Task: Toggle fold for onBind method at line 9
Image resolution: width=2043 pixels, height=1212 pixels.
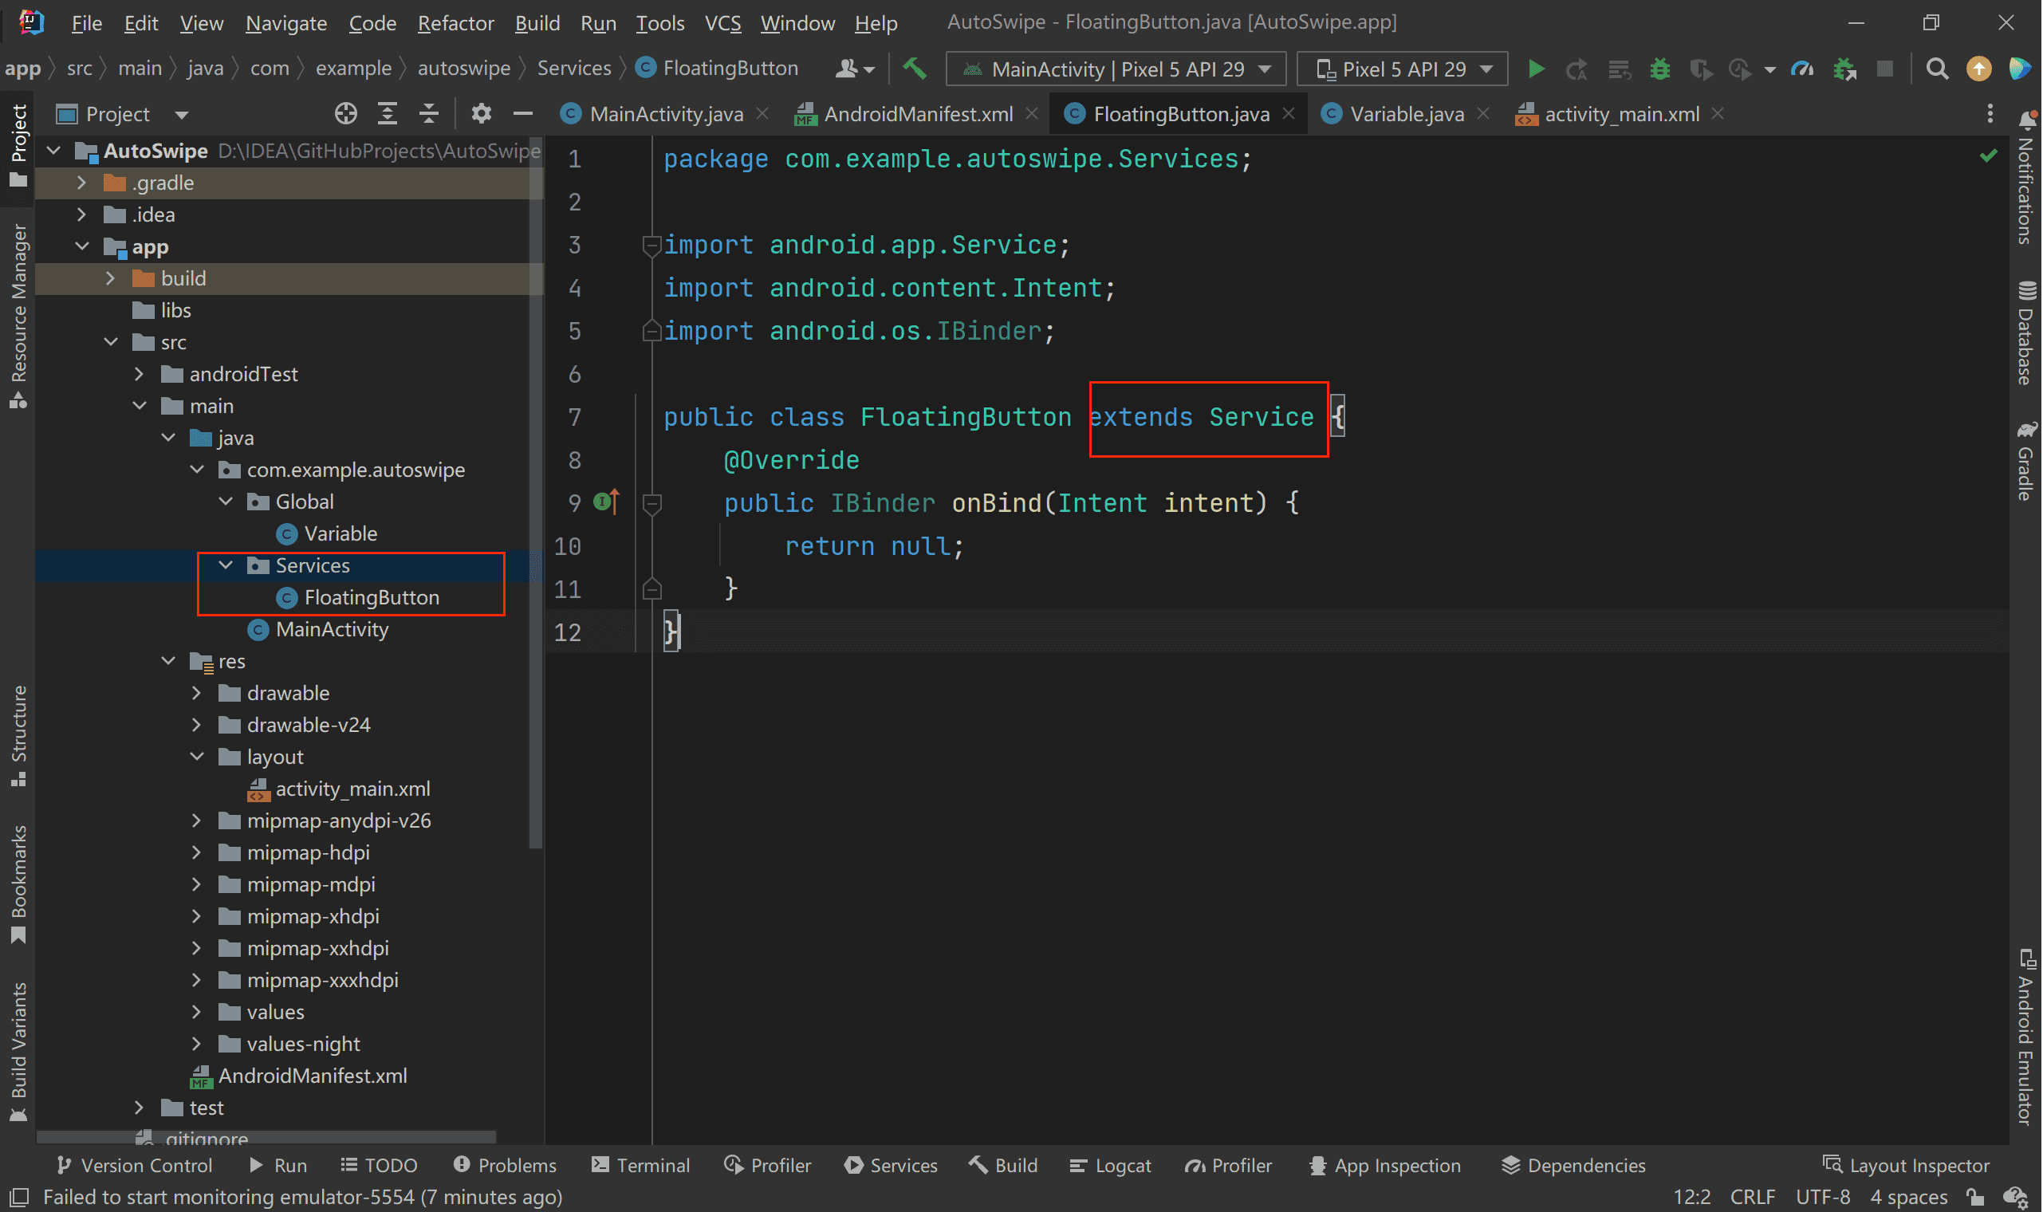Action: coord(651,504)
